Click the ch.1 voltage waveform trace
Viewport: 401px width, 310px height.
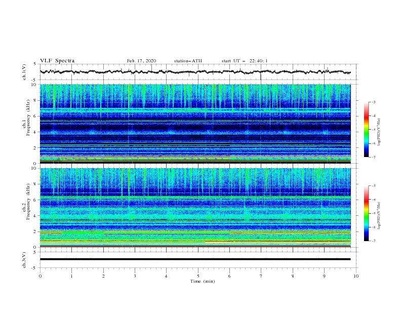[x=195, y=72]
